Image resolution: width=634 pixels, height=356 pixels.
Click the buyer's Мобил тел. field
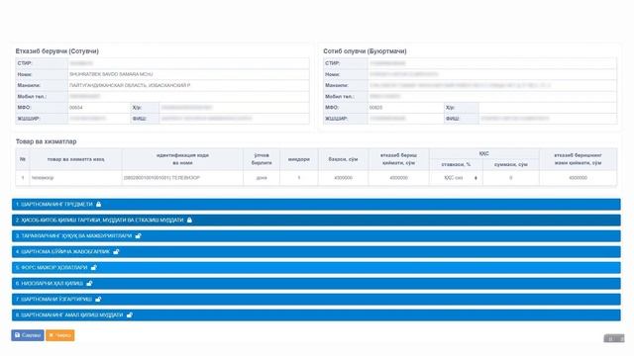[492, 97]
